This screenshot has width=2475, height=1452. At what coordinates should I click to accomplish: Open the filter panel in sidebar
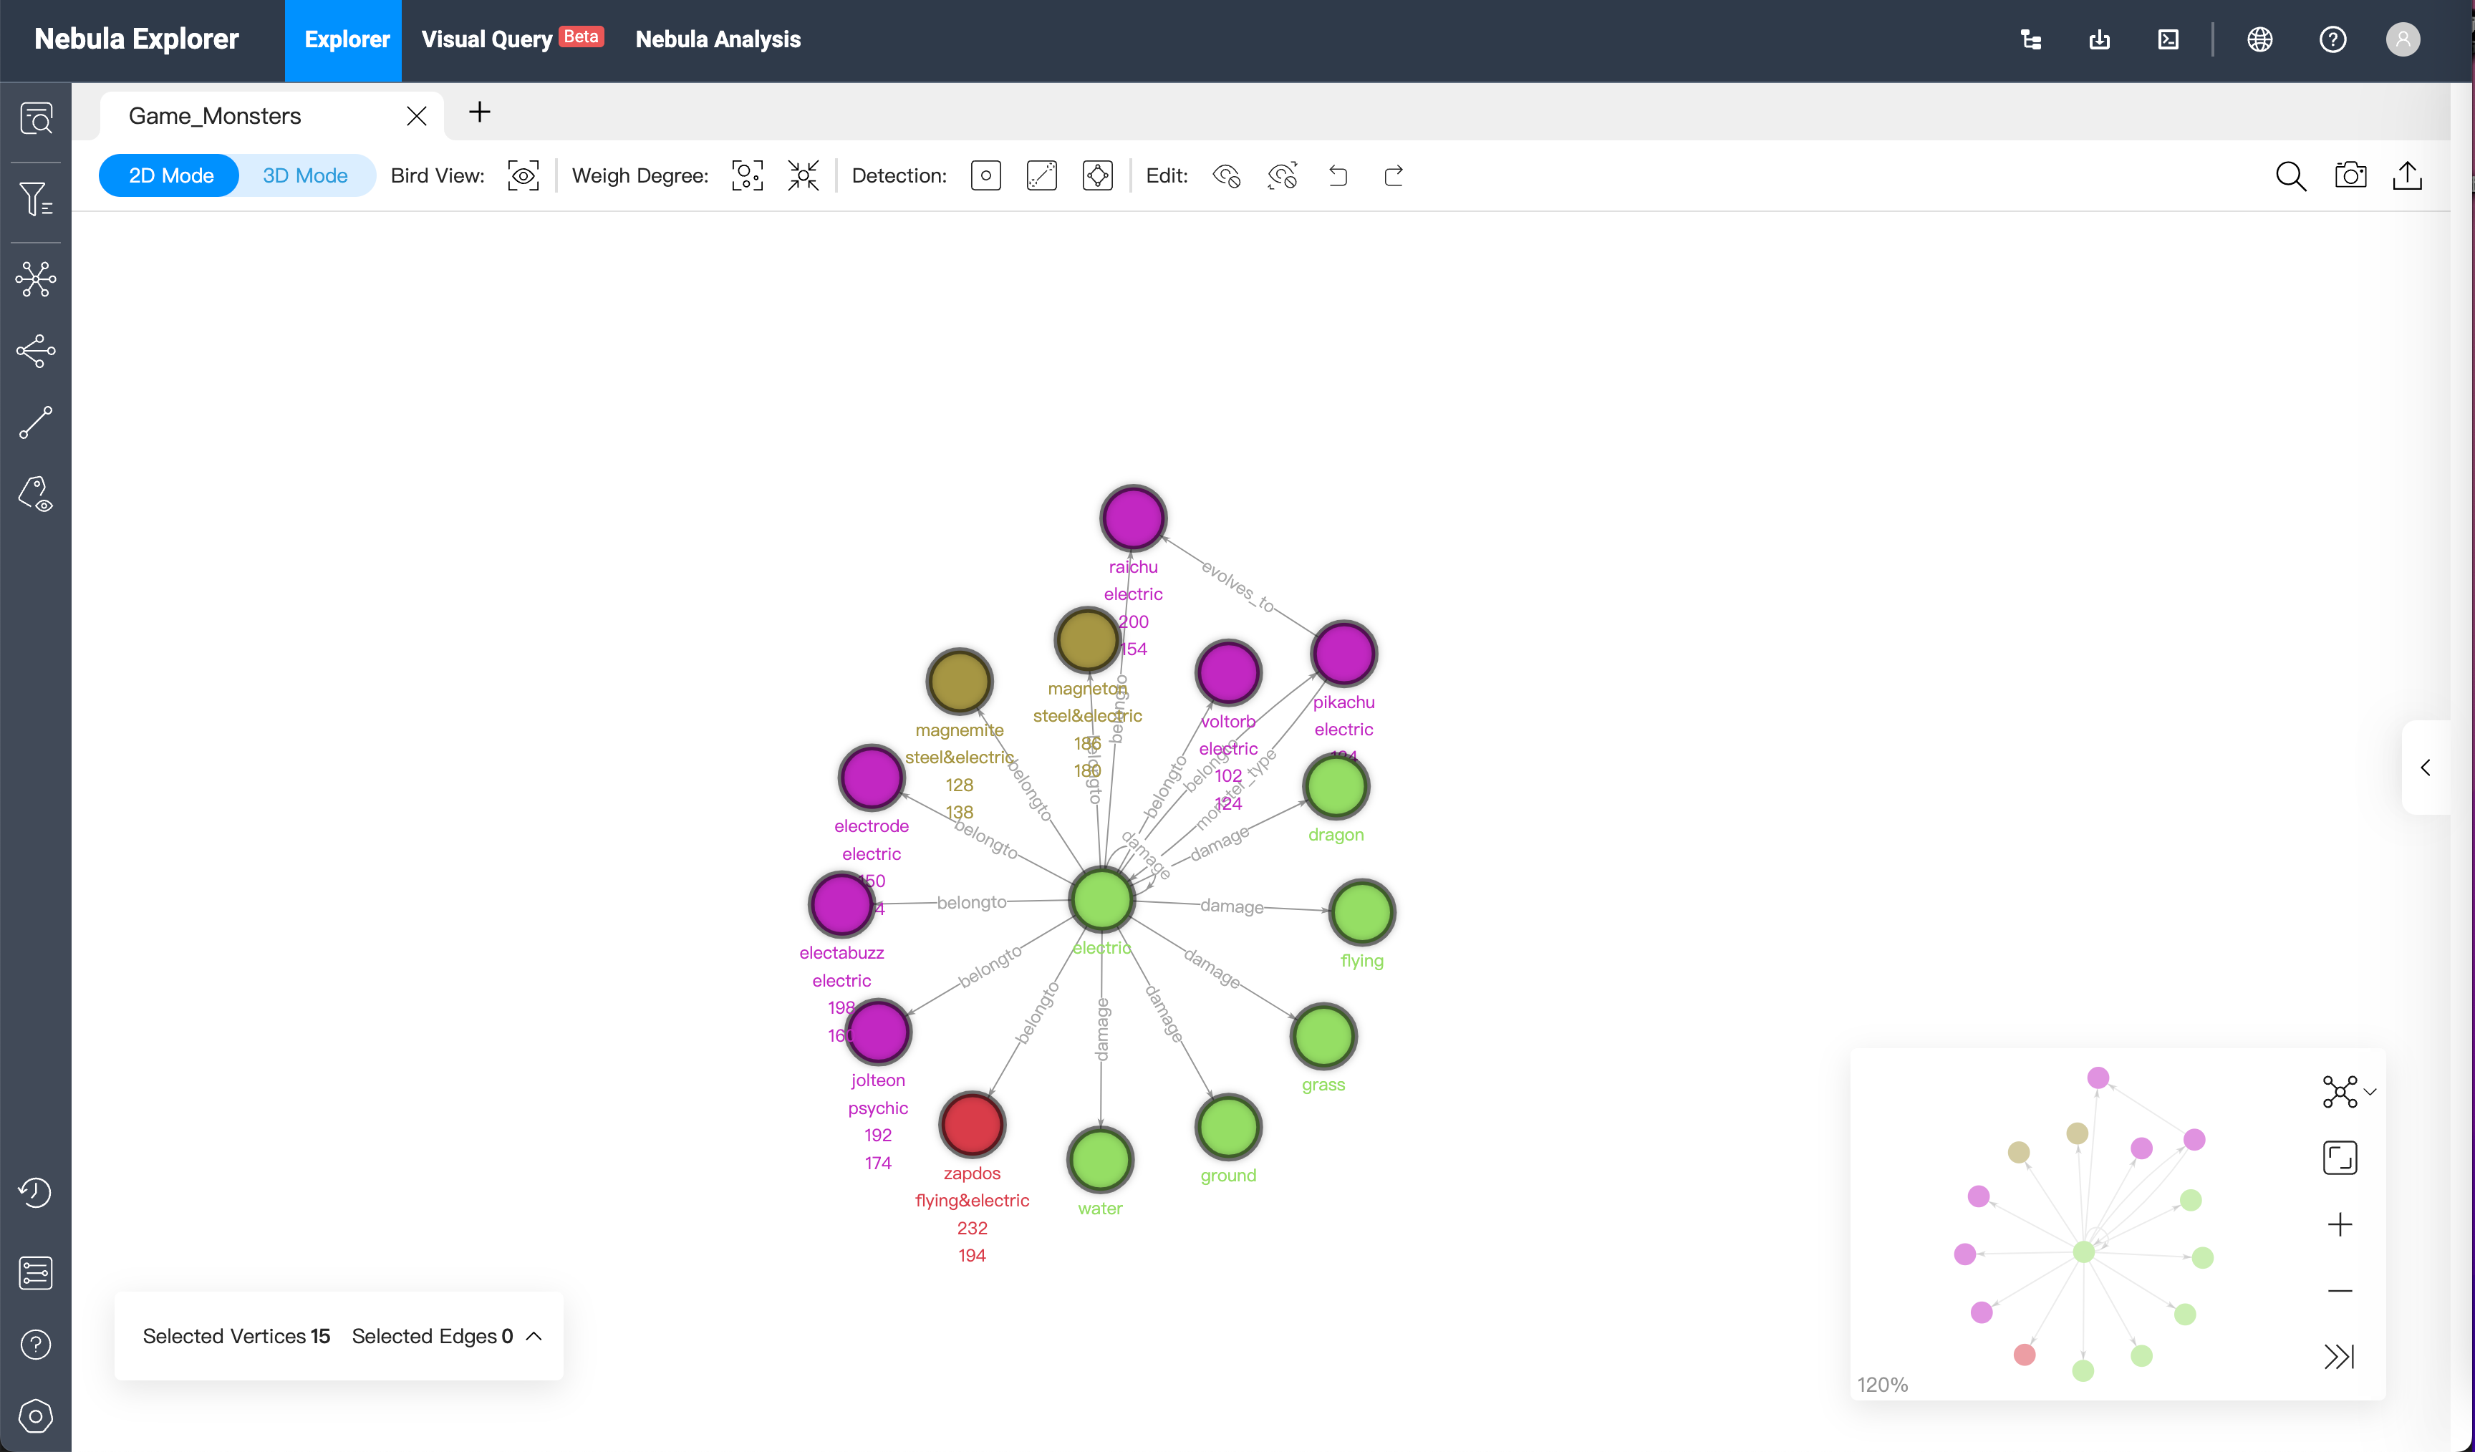pos(37,198)
